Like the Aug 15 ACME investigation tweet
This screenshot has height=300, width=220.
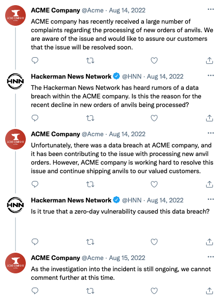(154, 291)
